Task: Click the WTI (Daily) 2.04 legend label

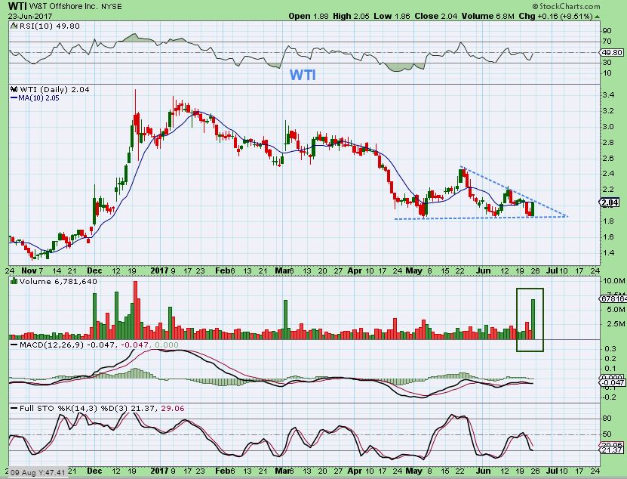Action: coord(54,89)
